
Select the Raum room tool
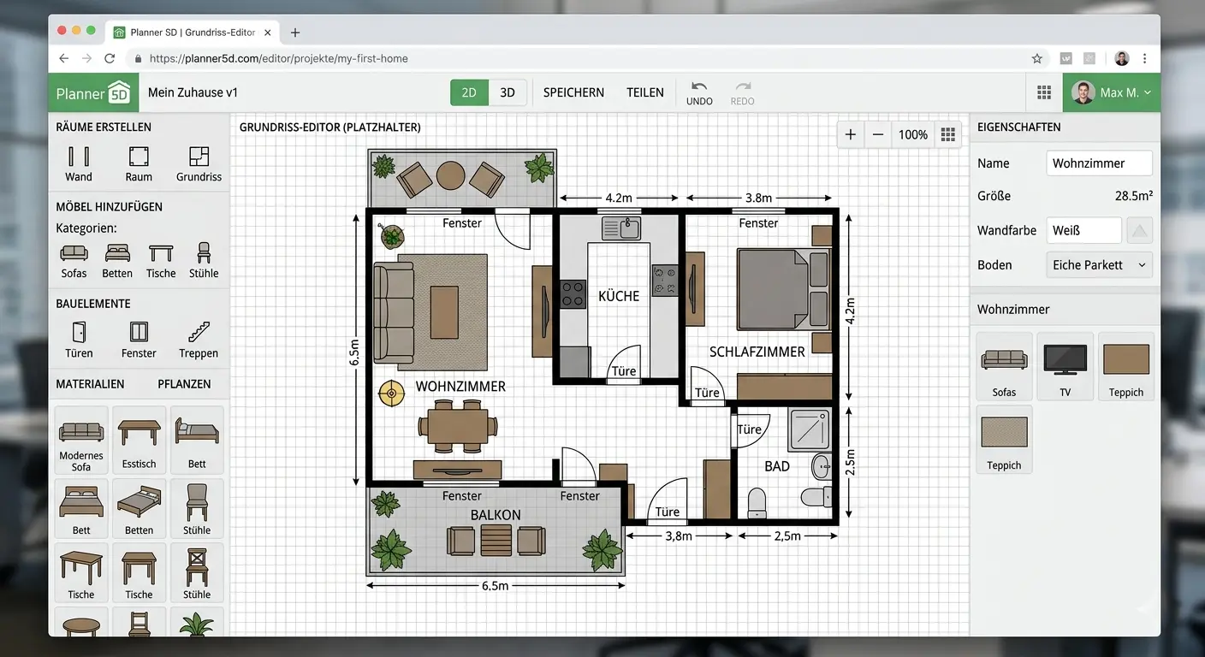pyautogui.click(x=139, y=163)
